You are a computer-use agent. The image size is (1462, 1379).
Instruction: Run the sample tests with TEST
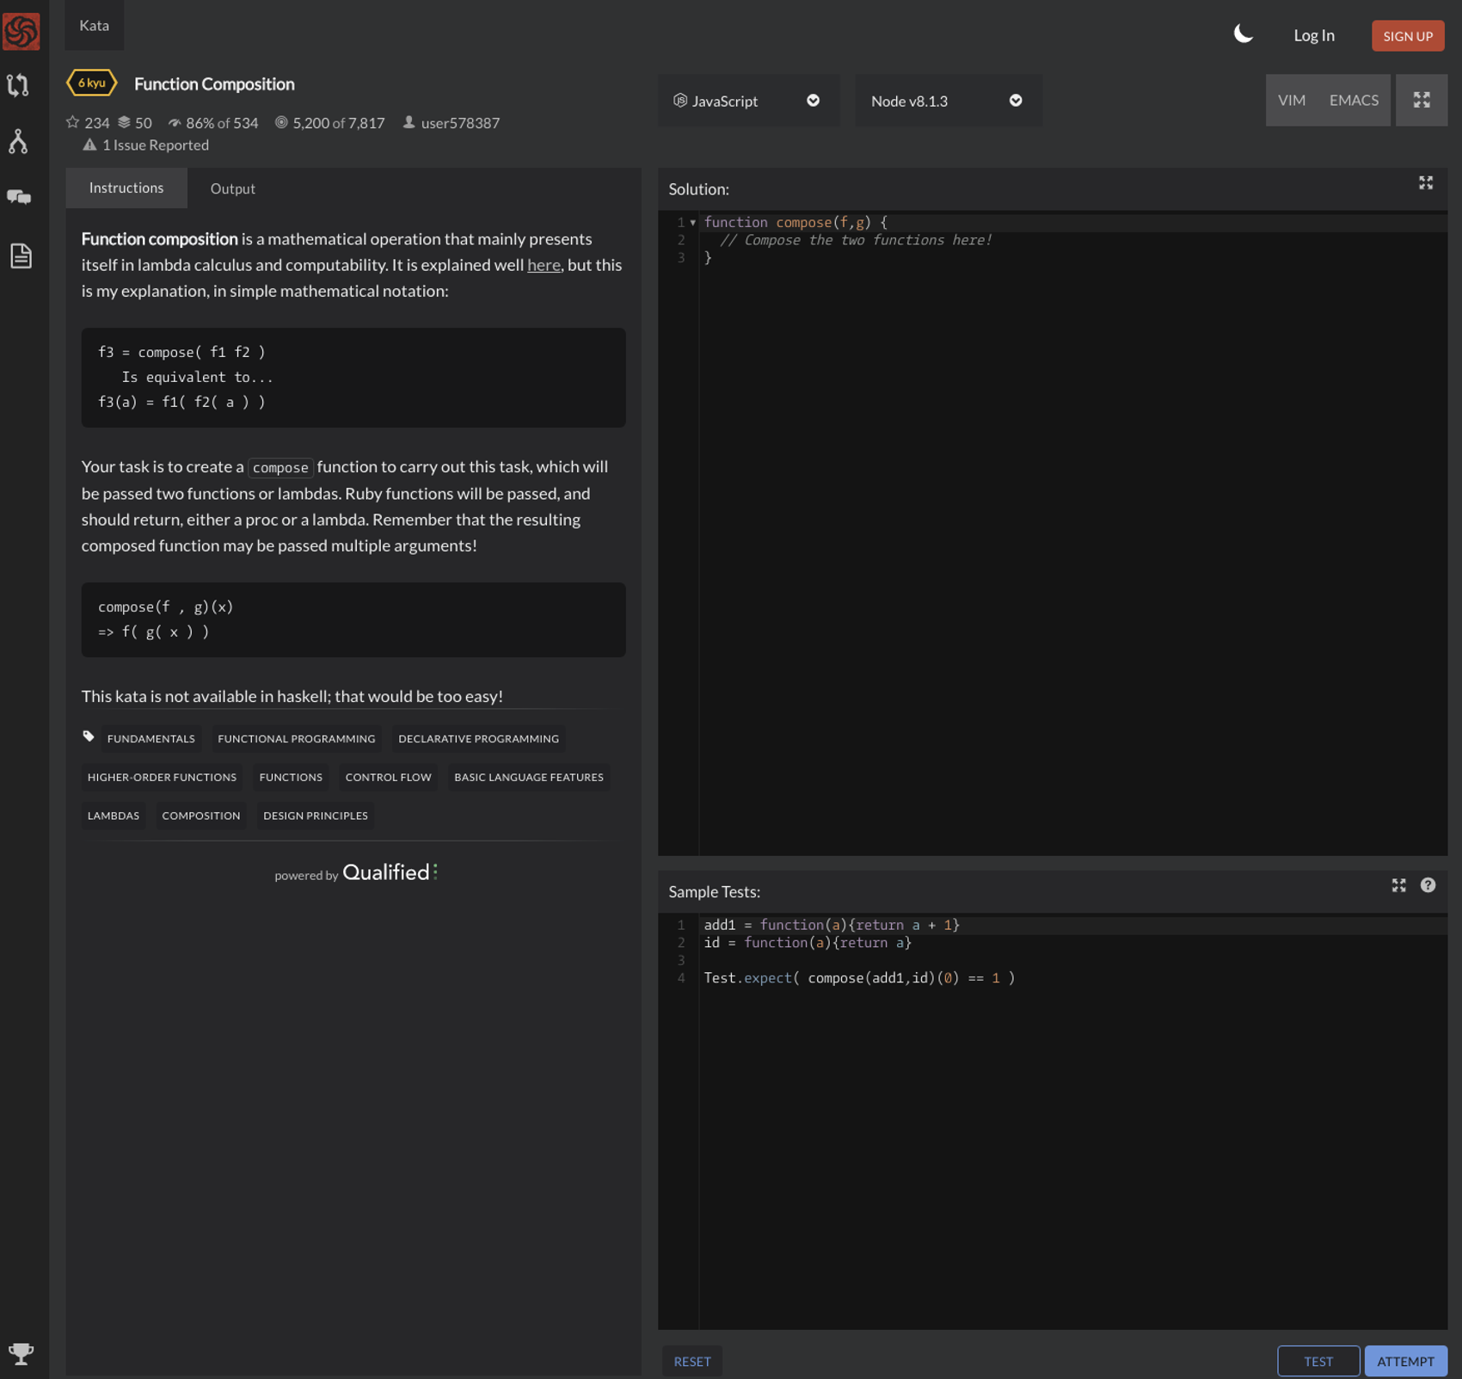[x=1318, y=1361]
